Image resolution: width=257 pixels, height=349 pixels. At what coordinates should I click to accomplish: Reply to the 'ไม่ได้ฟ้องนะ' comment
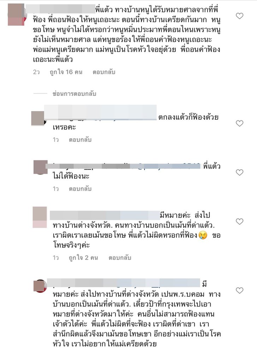[80, 189]
